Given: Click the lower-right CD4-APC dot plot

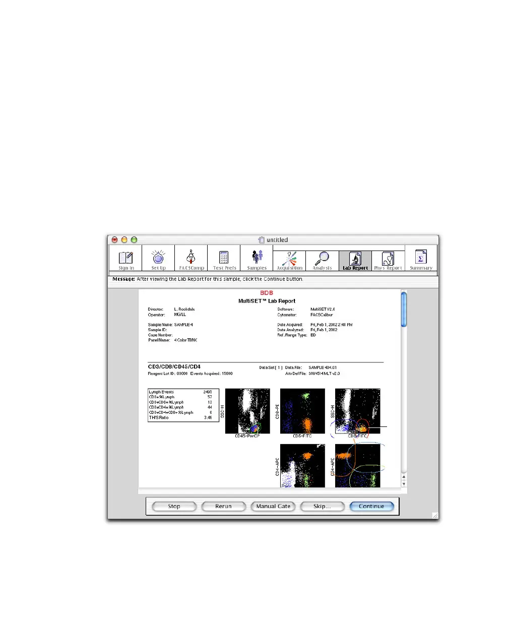Looking at the screenshot, I should [x=357, y=465].
